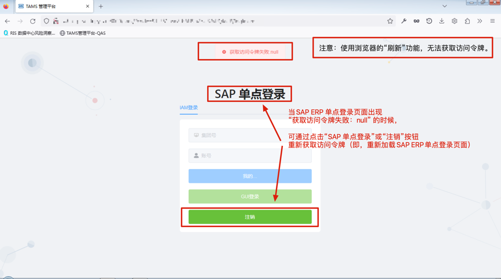Click the lock site information icon

pos(56,21)
